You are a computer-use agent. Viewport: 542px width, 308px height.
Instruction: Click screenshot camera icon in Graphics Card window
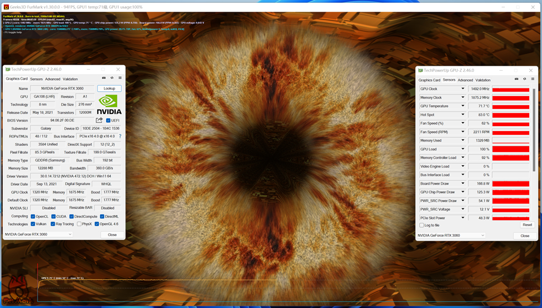pyautogui.click(x=104, y=78)
